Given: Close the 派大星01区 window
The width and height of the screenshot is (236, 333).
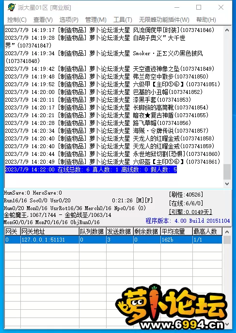Looking at the screenshot, I should pyautogui.click(x=221, y=7).
